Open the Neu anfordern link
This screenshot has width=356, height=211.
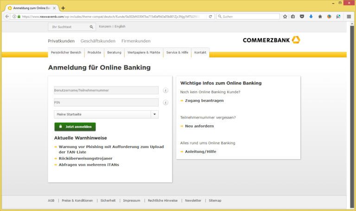pyautogui.click(x=199, y=126)
